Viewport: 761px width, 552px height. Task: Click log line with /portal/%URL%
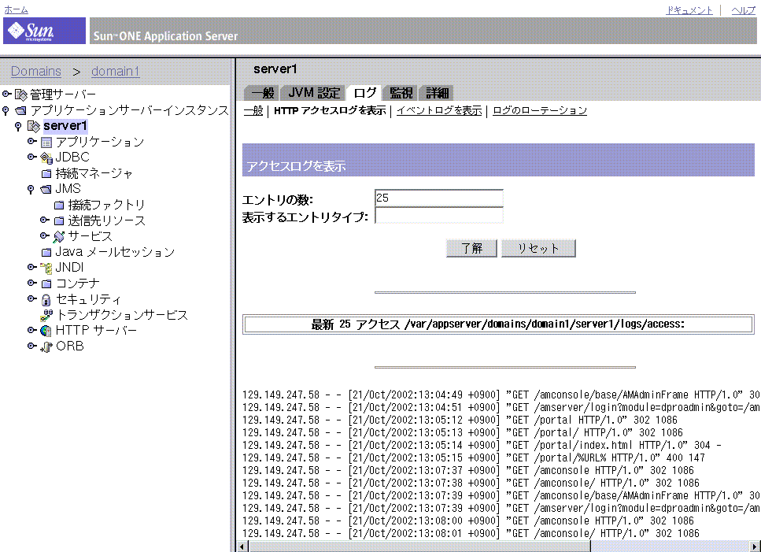tap(474, 458)
